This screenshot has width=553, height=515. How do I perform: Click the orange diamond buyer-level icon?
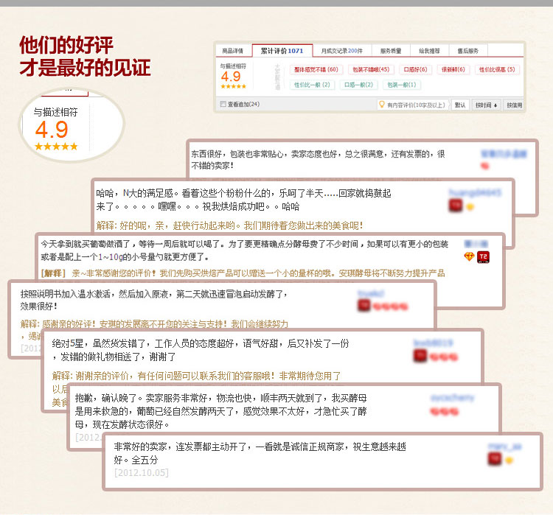pyautogui.click(x=469, y=256)
